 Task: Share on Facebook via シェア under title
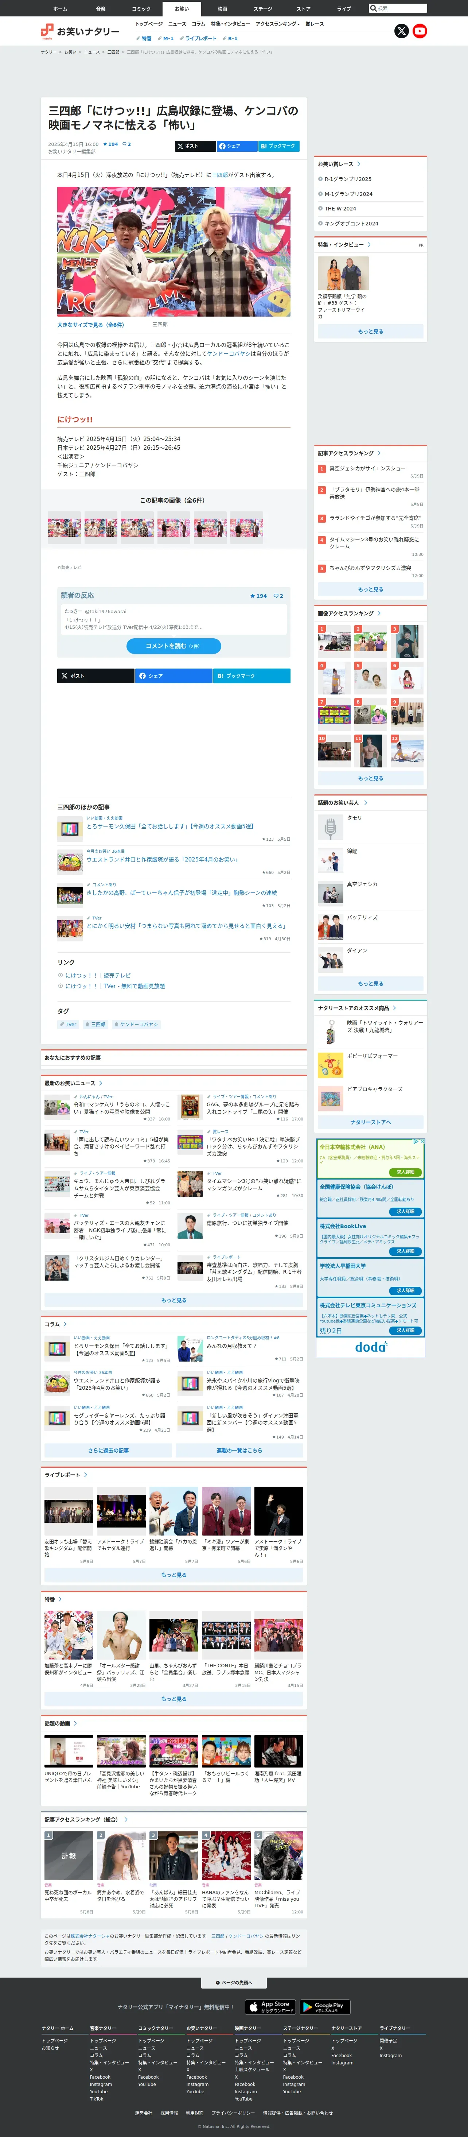[237, 146]
